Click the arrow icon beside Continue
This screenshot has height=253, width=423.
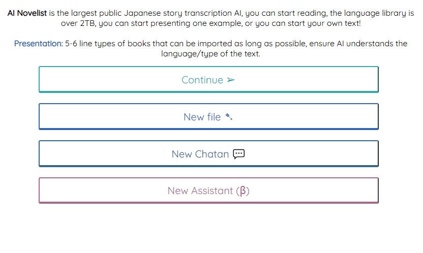(x=231, y=80)
